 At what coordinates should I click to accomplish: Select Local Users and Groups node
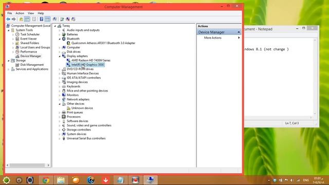(x=35, y=47)
